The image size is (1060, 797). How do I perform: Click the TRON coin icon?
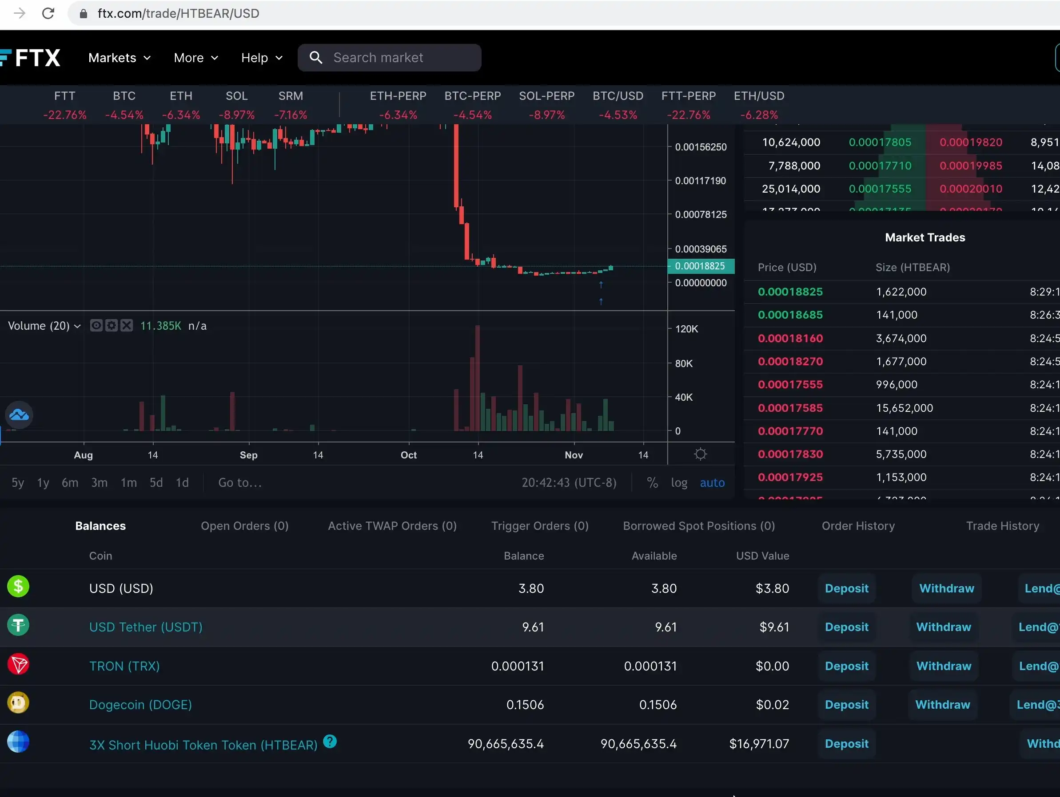pos(18,664)
